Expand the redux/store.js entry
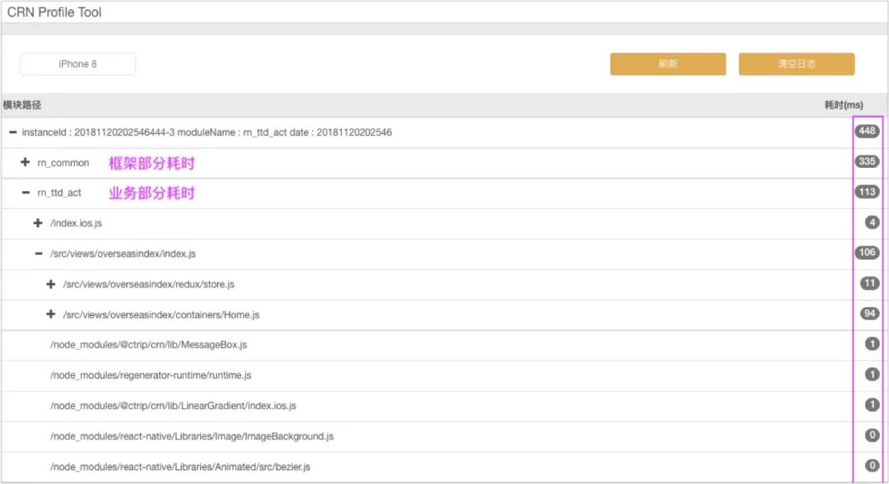889x484 pixels. [x=51, y=284]
